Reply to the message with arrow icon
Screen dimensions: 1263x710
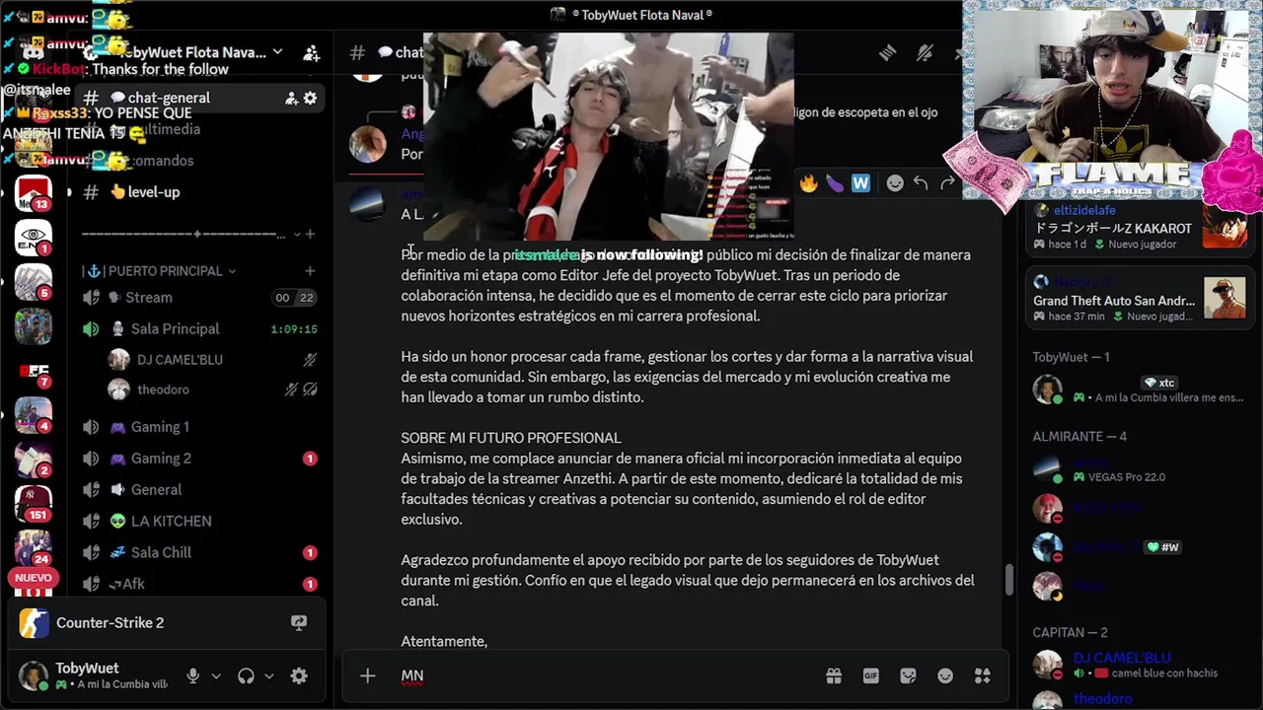click(921, 182)
